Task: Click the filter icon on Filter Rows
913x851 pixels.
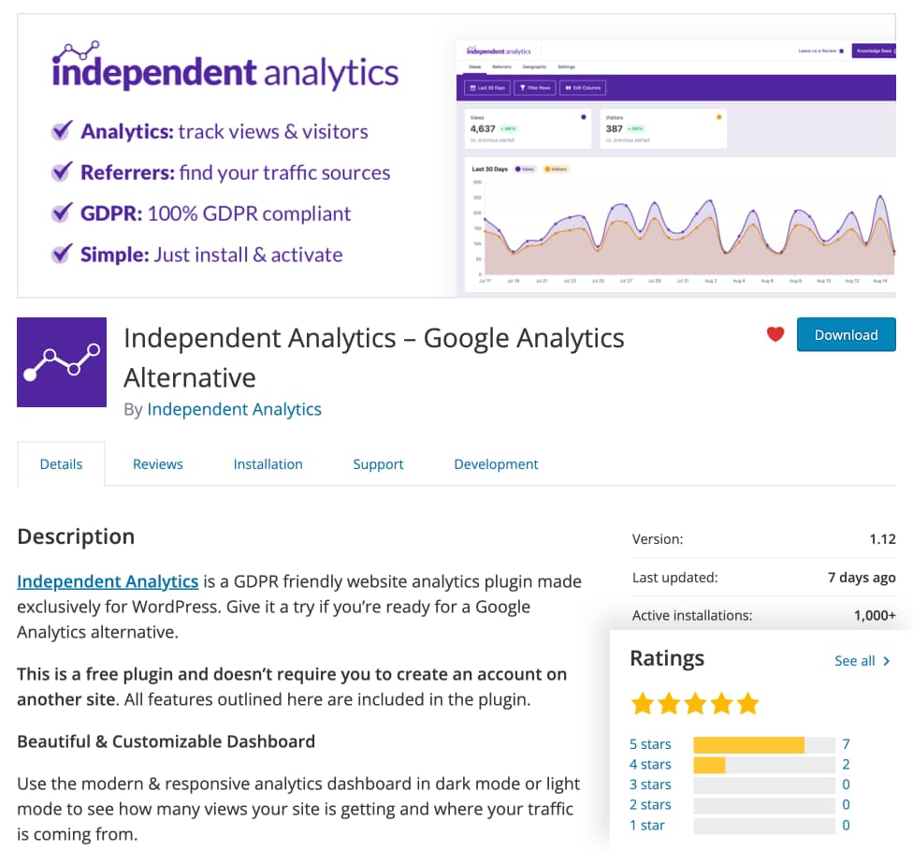Action: [x=522, y=86]
